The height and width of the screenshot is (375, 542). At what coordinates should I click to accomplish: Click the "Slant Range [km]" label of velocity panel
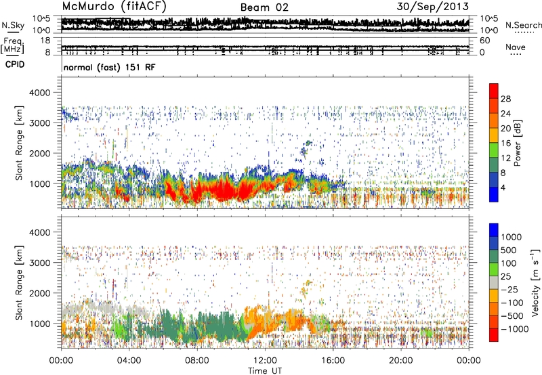(x=19, y=283)
